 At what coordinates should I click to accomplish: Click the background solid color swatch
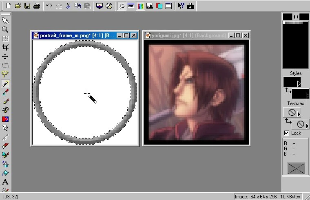click(x=304, y=17)
